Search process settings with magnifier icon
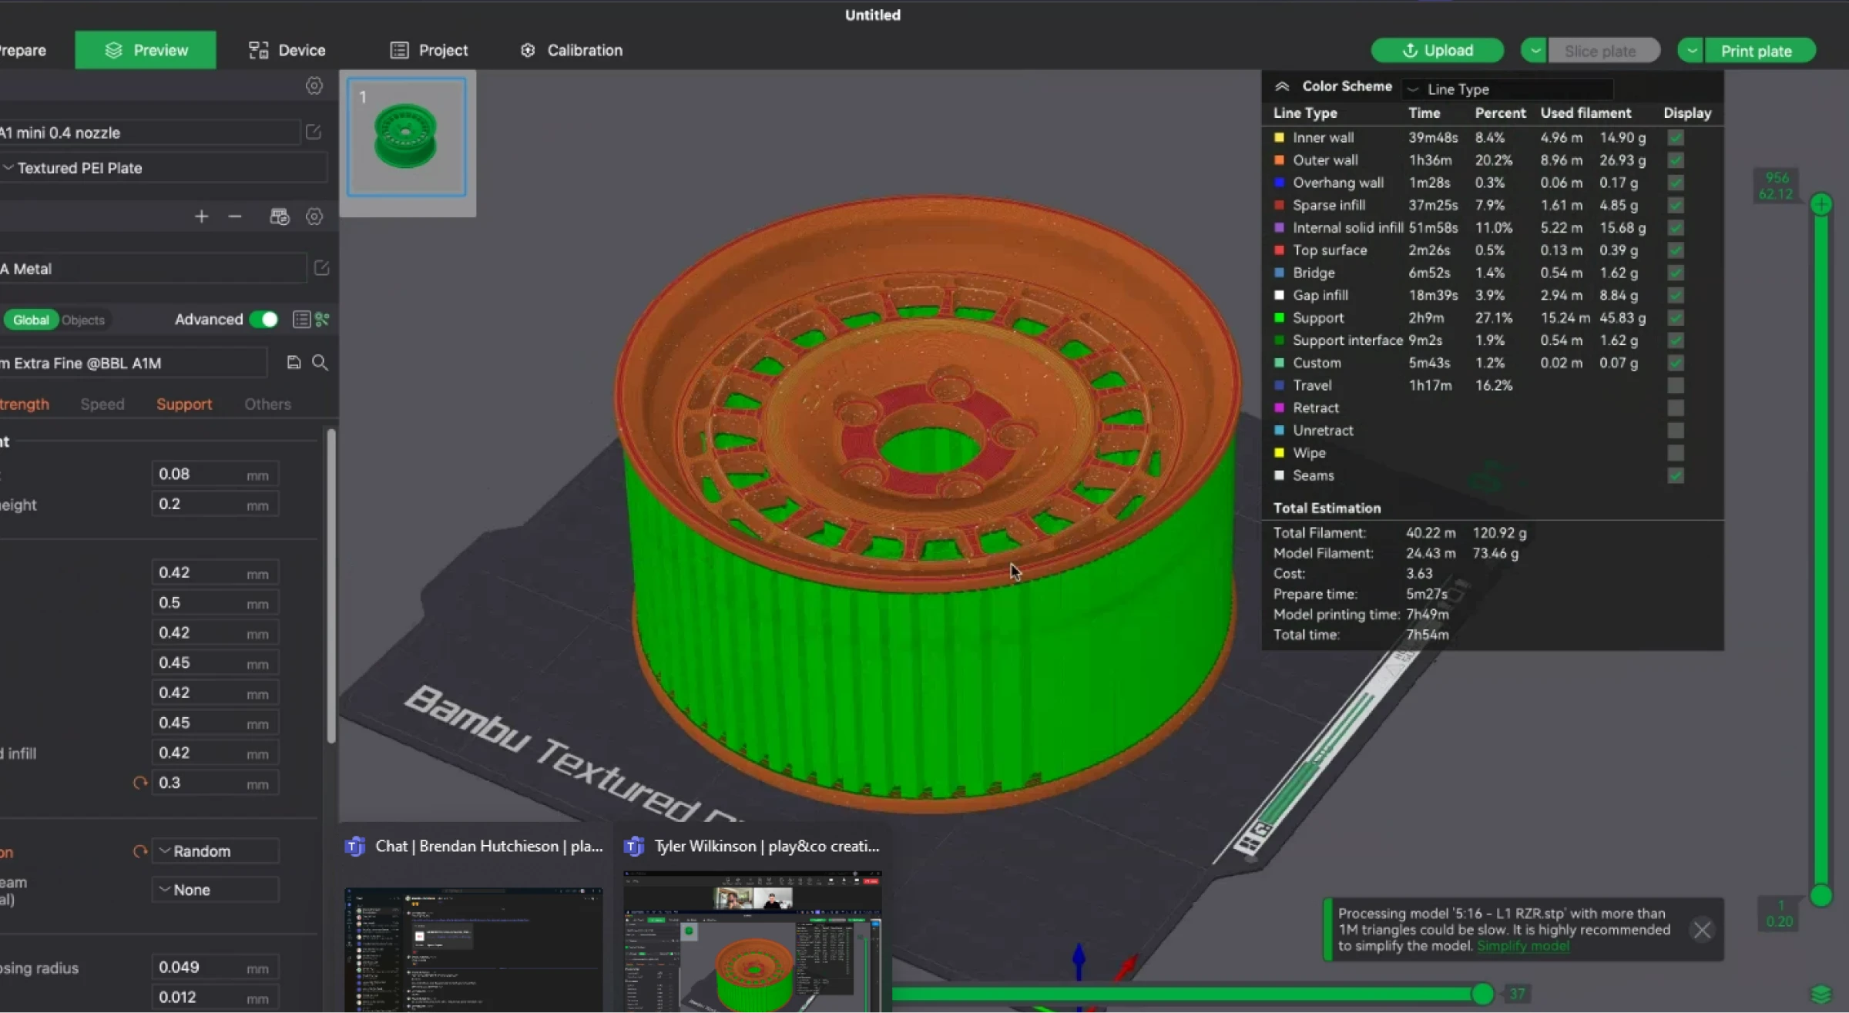 pyautogui.click(x=320, y=362)
